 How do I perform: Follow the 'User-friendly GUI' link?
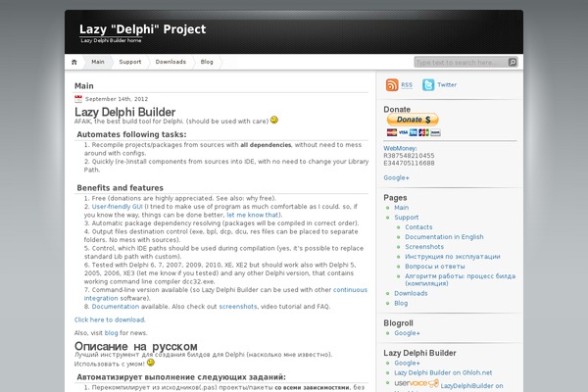click(117, 207)
